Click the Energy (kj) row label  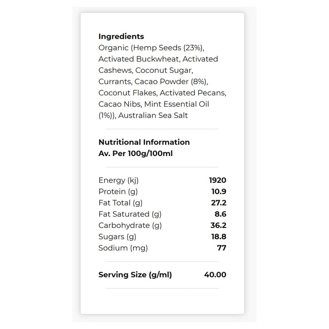[x=118, y=180]
